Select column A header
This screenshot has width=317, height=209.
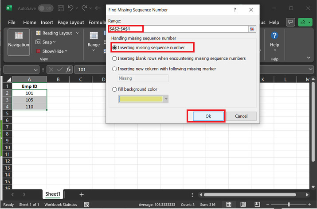tap(29, 79)
